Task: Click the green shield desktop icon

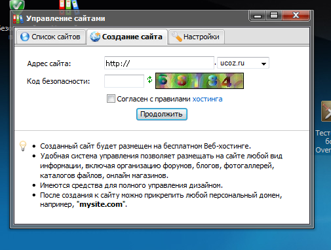Action: click(x=17, y=5)
